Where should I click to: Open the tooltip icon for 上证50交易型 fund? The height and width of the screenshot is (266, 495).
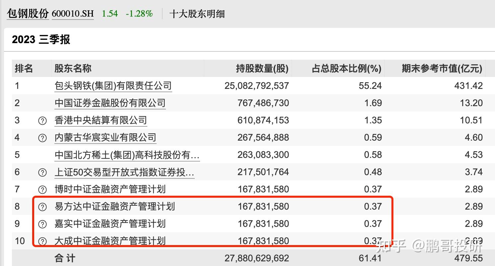click(42, 172)
